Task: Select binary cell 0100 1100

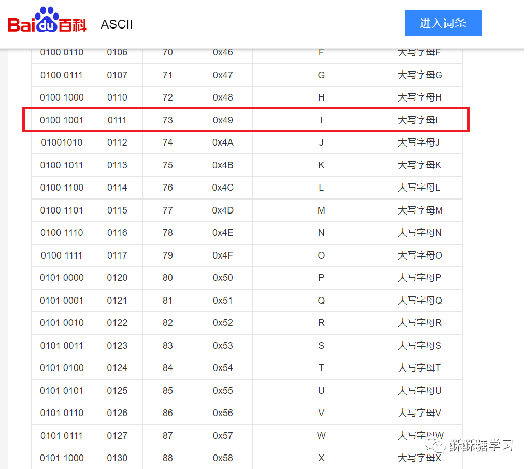Action: (62, 188)
